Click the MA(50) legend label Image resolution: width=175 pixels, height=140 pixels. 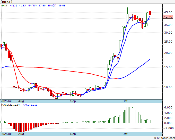[x=32, y=6]
